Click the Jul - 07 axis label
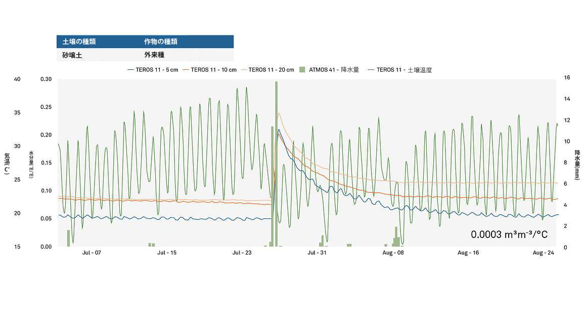 pos(92,252)
